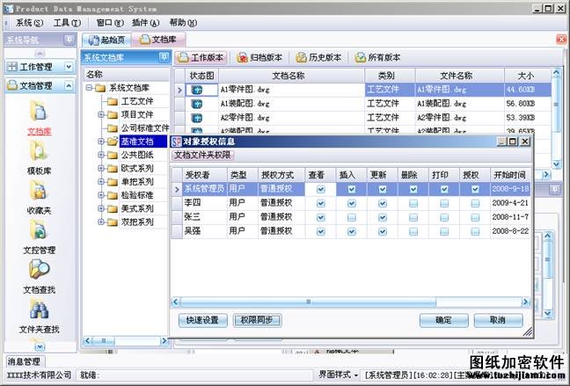Image resolution: width=570 pixels, height=386 pixels.
Task: Expand the 基准文档 tree node
Action: pos(101,142)
